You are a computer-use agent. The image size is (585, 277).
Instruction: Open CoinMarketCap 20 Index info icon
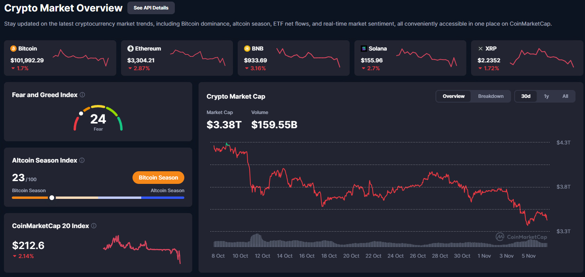click(94, 226)
